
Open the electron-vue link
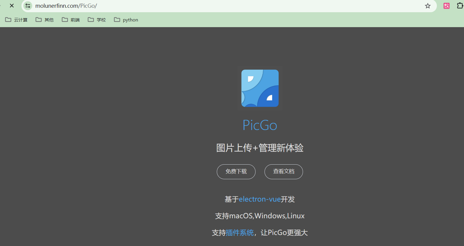tap(260, 199)
